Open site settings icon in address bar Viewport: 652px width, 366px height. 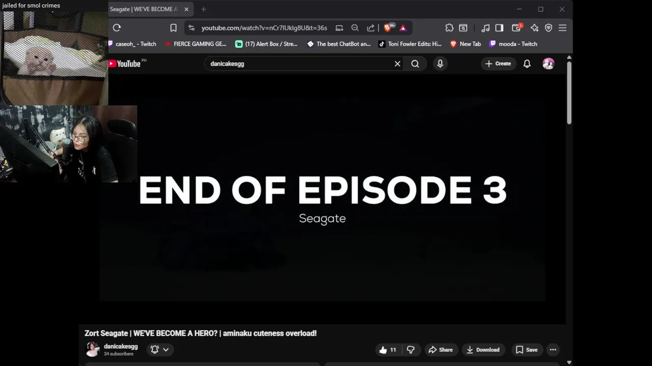pos(192,28)
